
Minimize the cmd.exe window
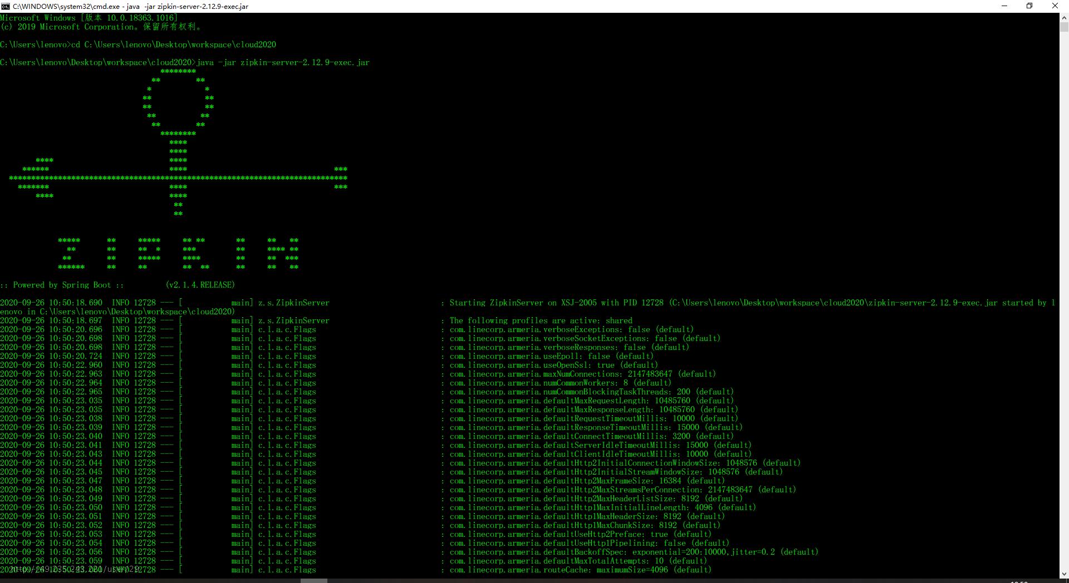pos(1004,6)
